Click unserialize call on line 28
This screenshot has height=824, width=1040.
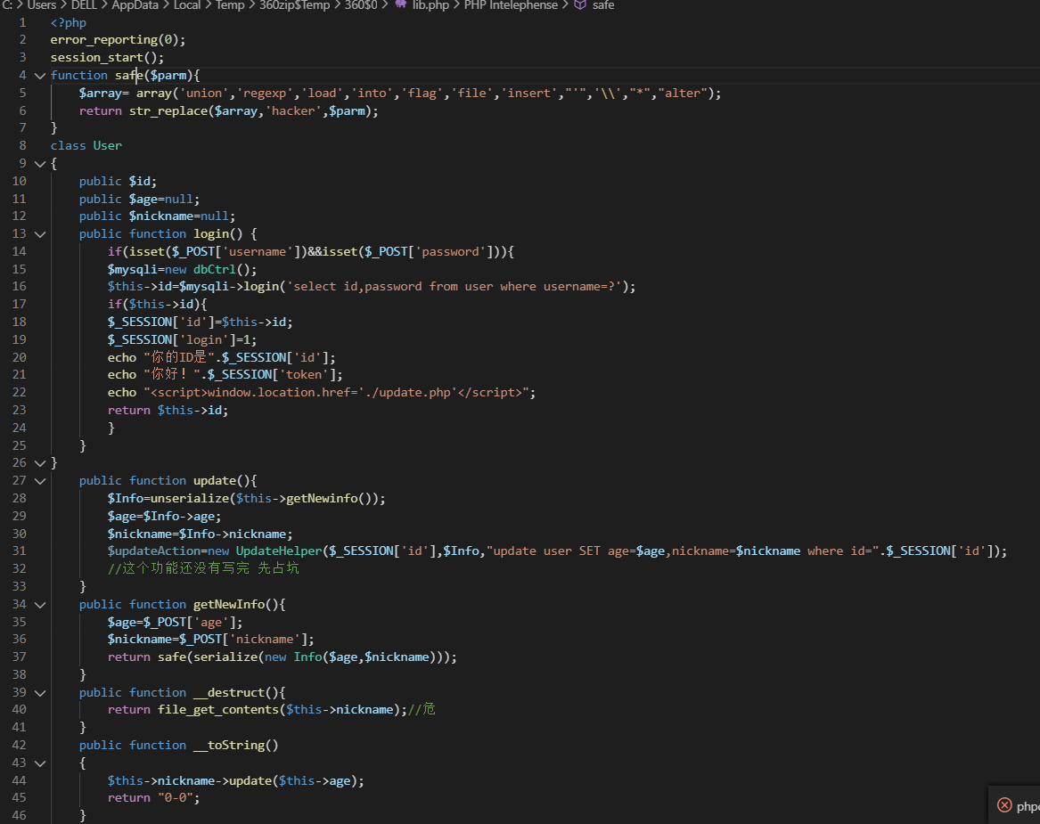[x=189, y=498]
